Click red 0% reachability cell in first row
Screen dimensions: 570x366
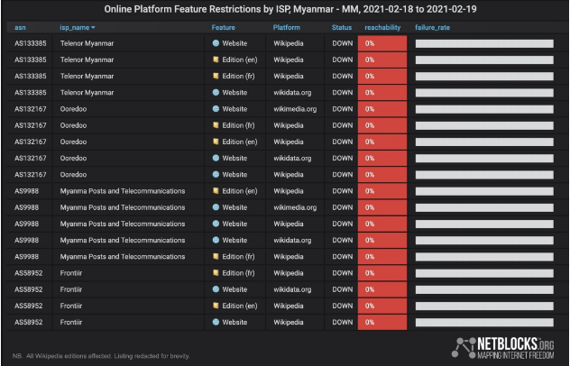[x=382, y=43]
